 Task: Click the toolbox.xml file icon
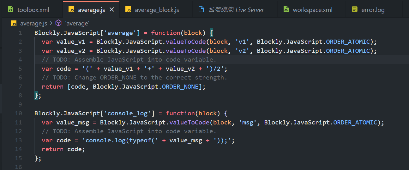pyautogui.click(x=11, y=10)
